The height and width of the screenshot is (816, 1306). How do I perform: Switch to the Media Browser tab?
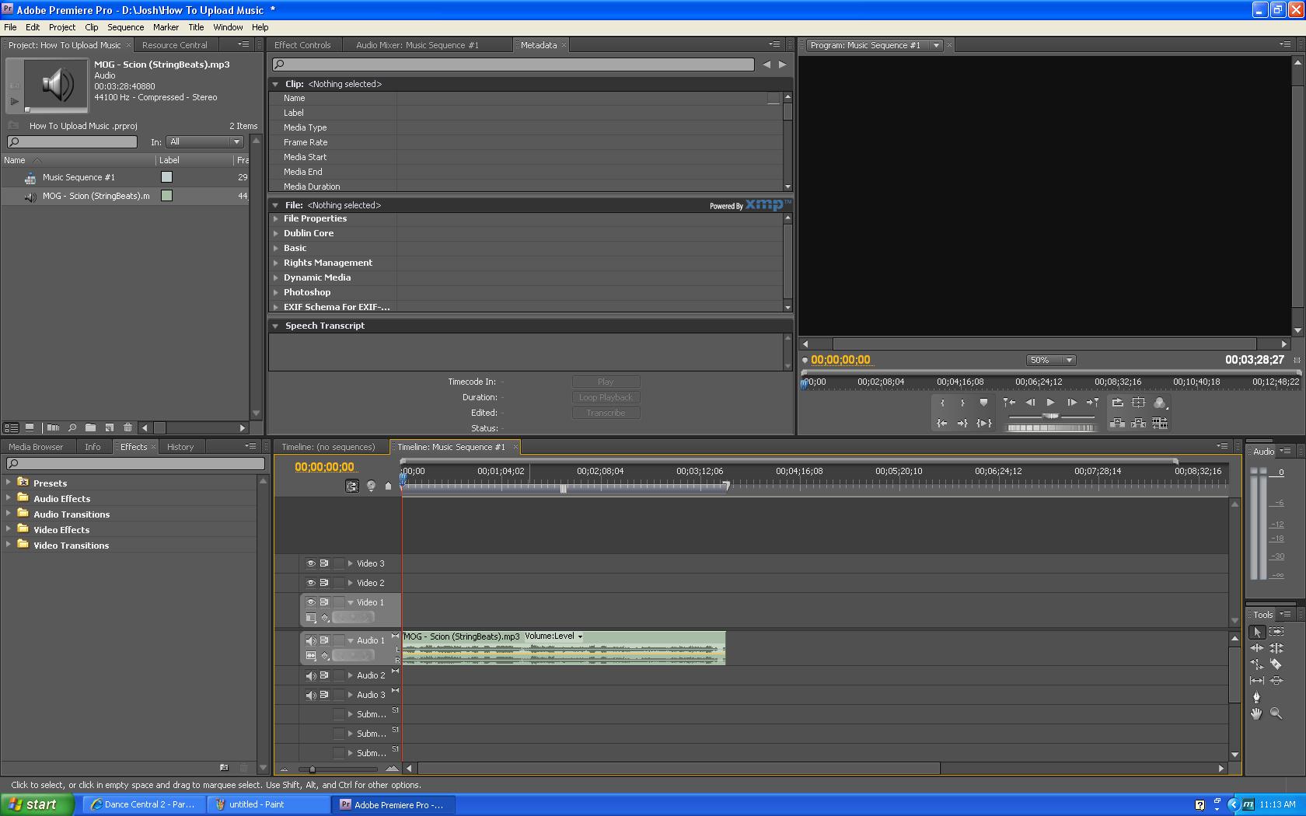pos(36,447)
